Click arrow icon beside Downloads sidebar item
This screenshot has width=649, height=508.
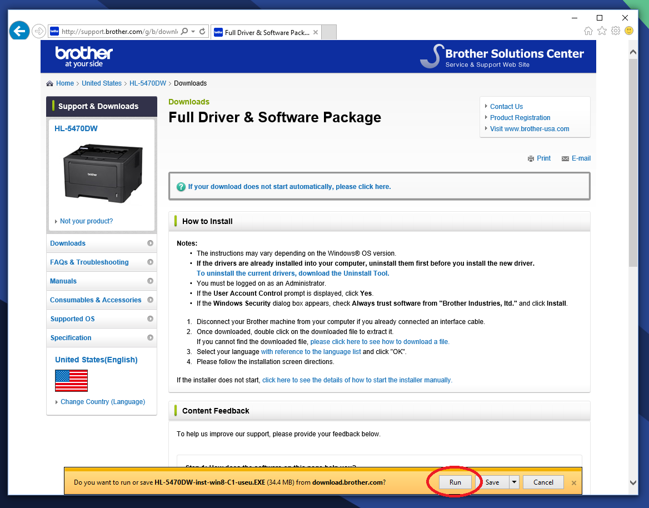coord(150,243)
